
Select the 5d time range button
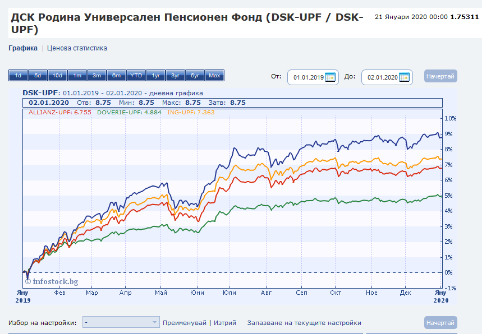(x=38, y=76)
